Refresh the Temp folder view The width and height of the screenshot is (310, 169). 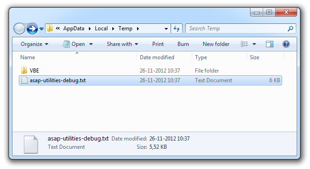(x=177, y=28)
